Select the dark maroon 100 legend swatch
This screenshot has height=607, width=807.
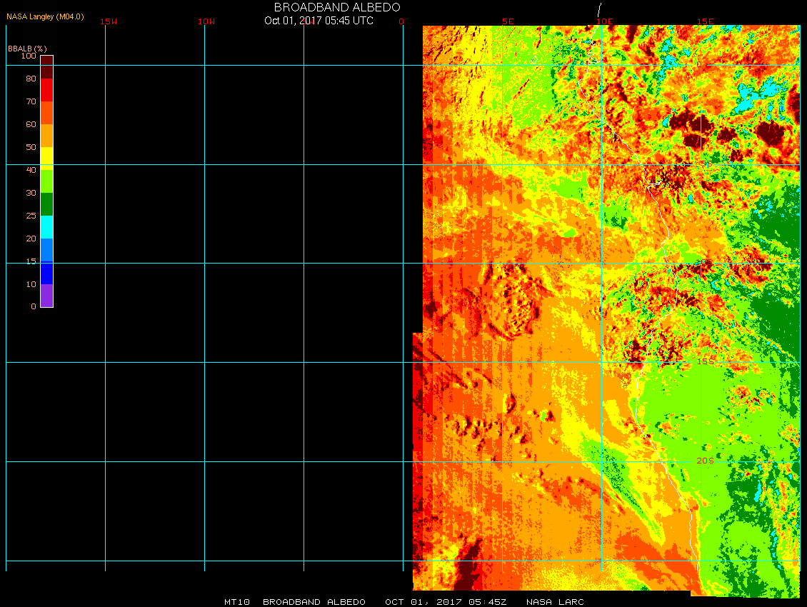tap(47, 67)
